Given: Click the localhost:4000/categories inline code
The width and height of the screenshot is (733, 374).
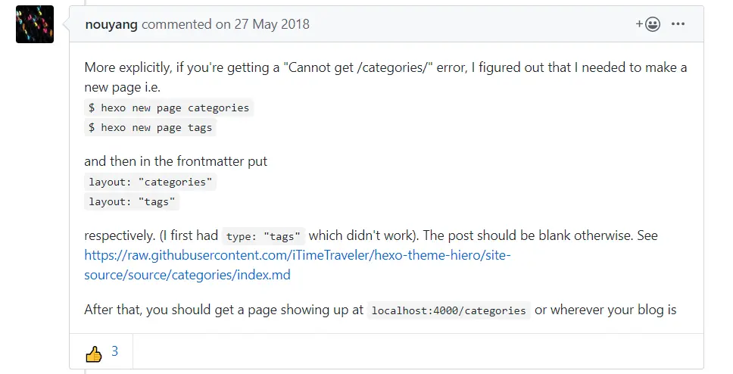Looking at the screenshot, I should pos(448,310).
